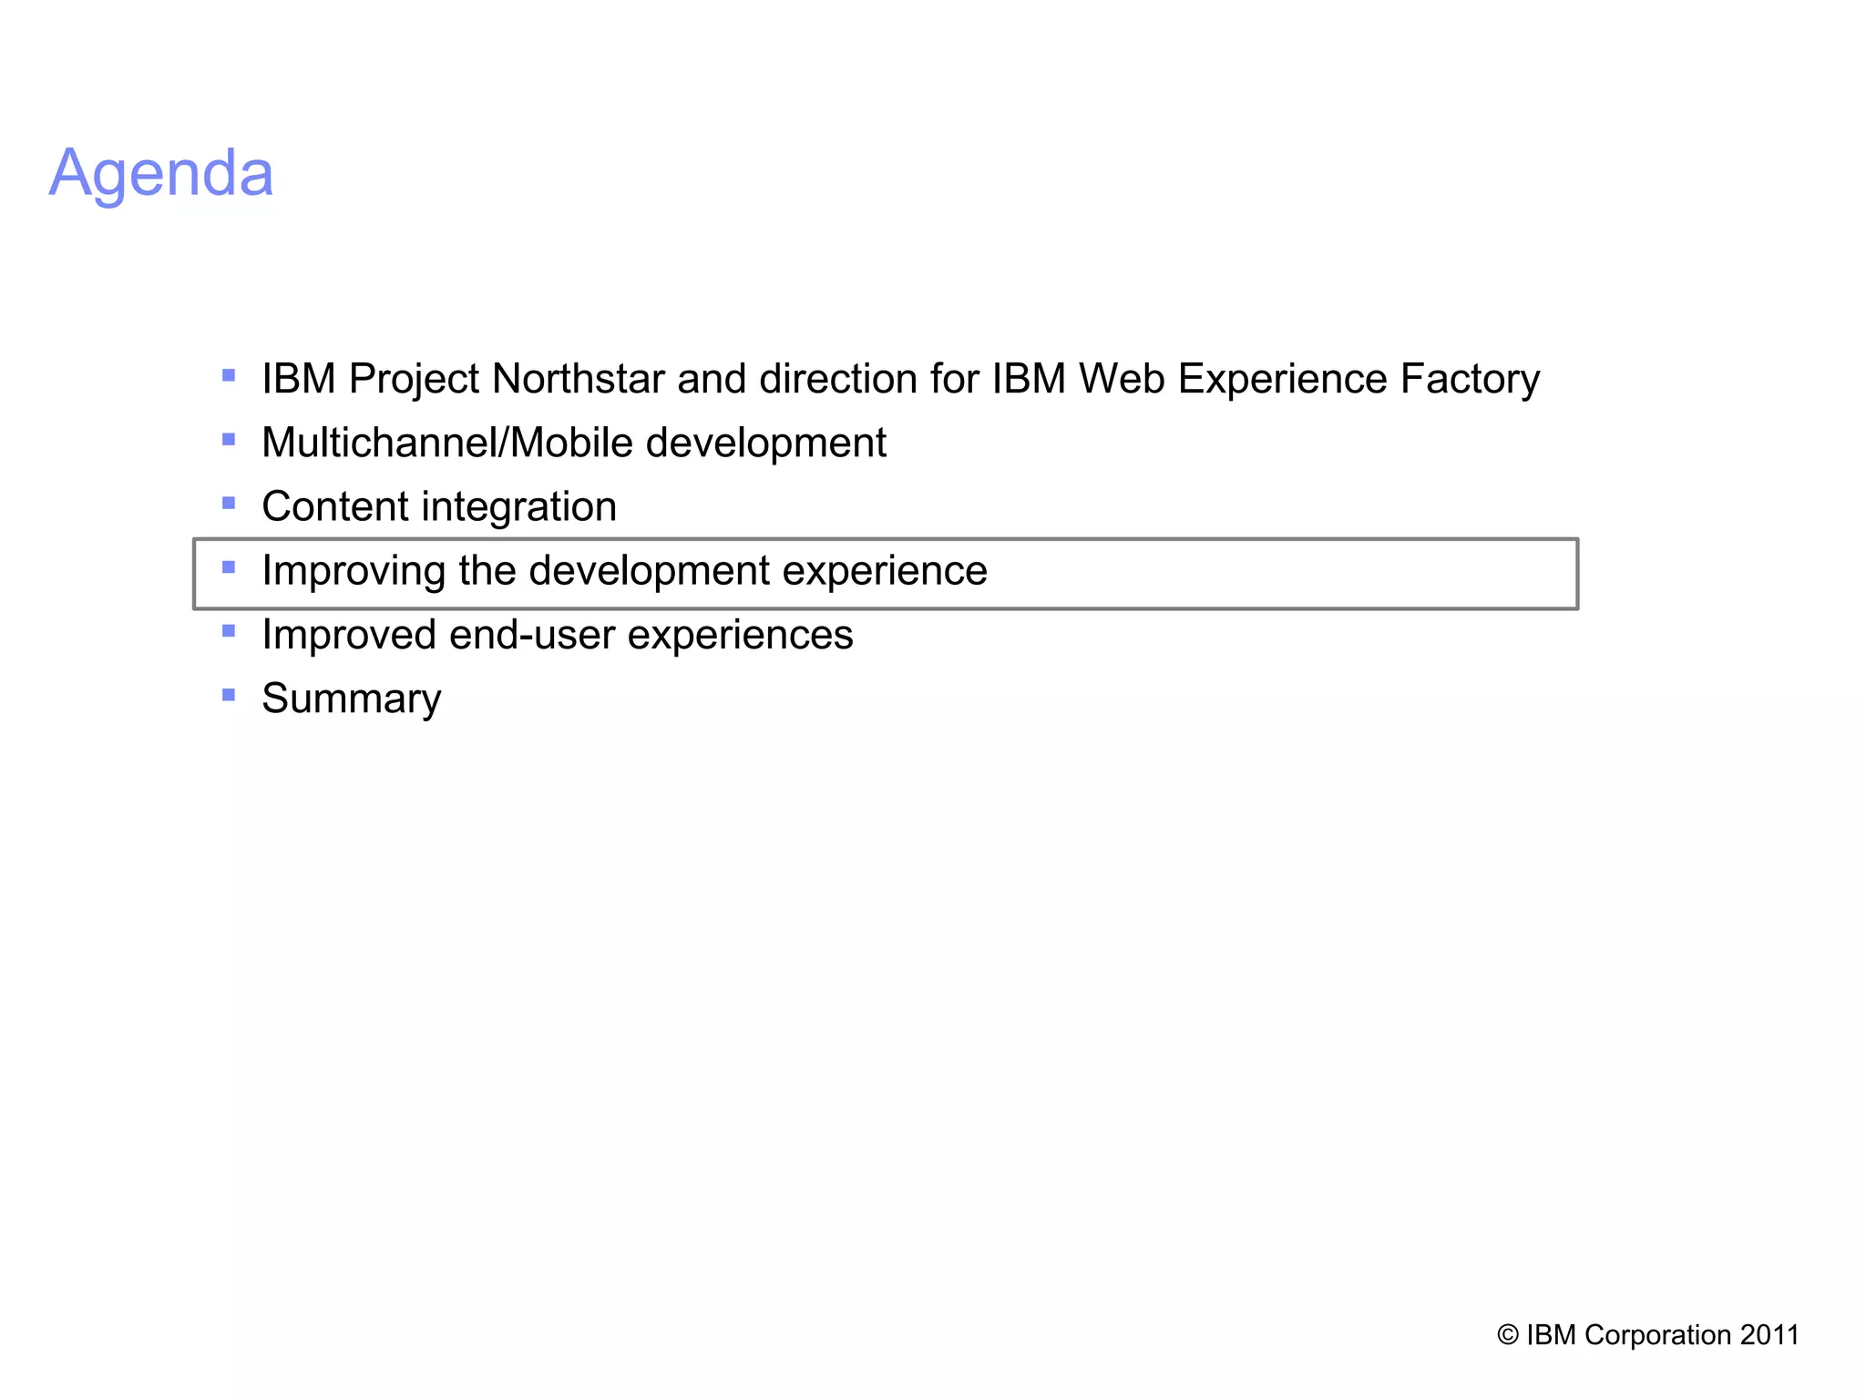Click the 'Summary' agenda item
Image resolution: width=1866 pixels, height=1398 pixels.
(x=352, y=699)
